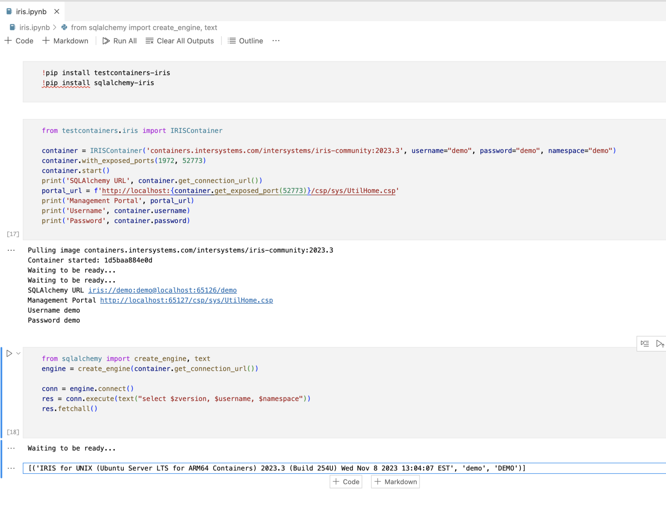Click iris.ipynb in the breadcrumb

point(34,27)
